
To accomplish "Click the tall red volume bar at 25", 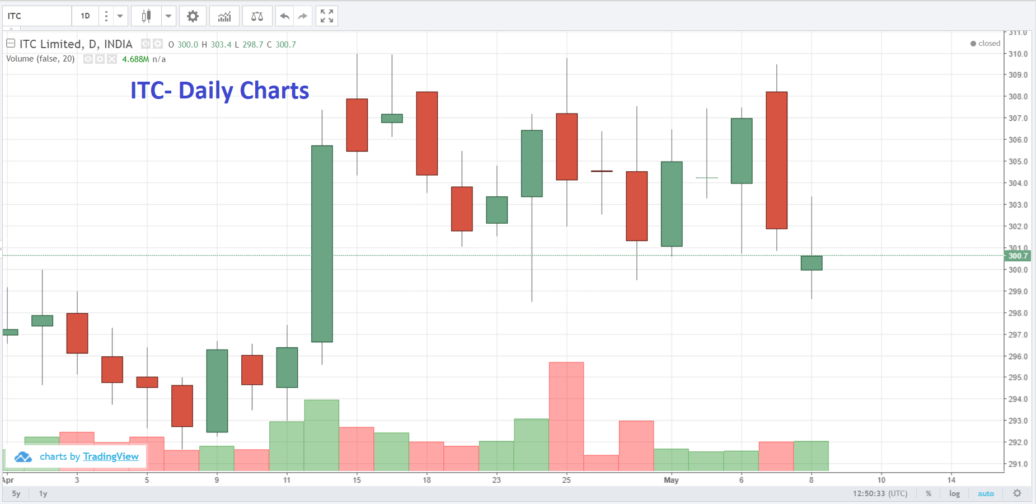I will (x=566, y=416).
